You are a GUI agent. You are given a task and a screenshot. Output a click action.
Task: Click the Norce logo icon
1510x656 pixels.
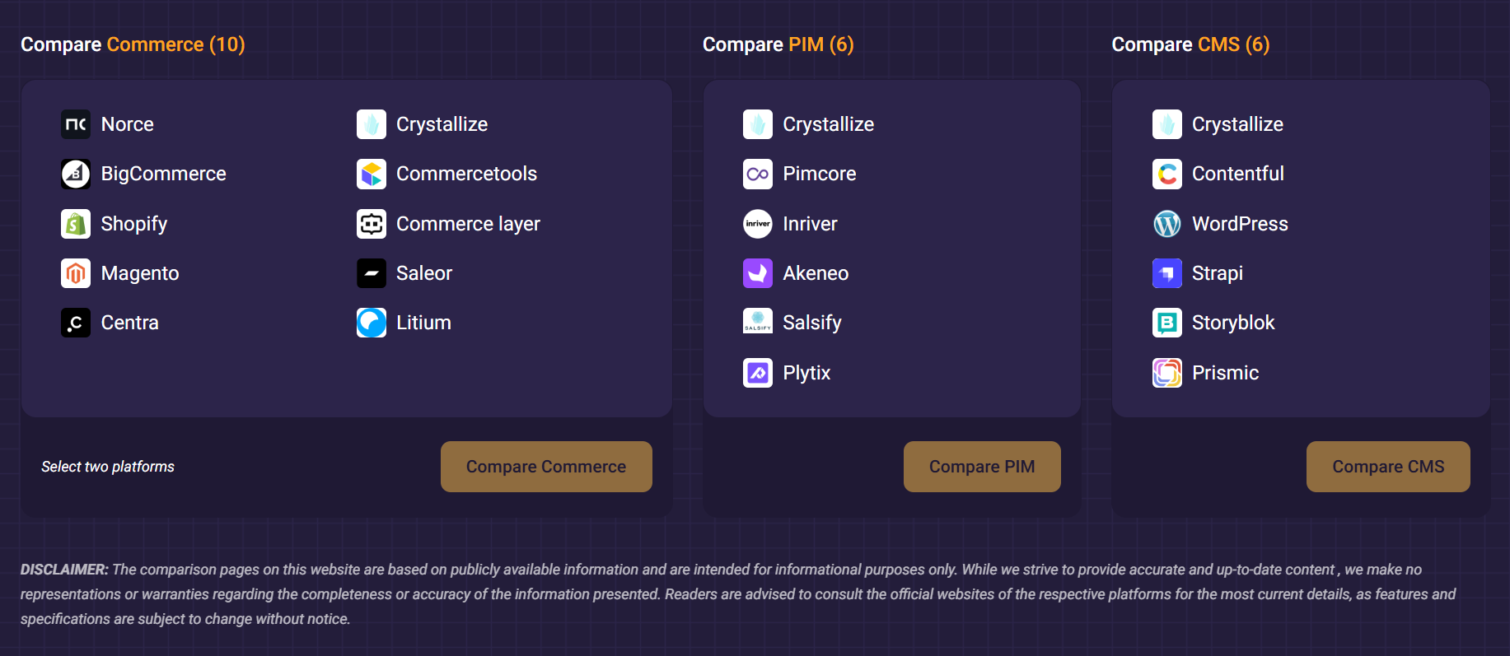(76, 124)
